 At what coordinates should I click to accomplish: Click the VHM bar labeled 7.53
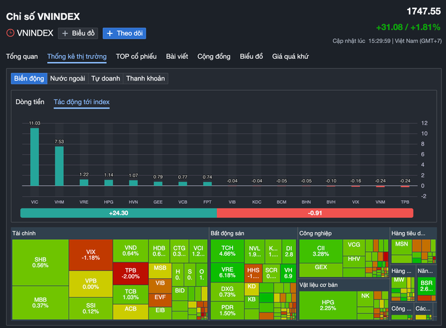click(59, 166)
